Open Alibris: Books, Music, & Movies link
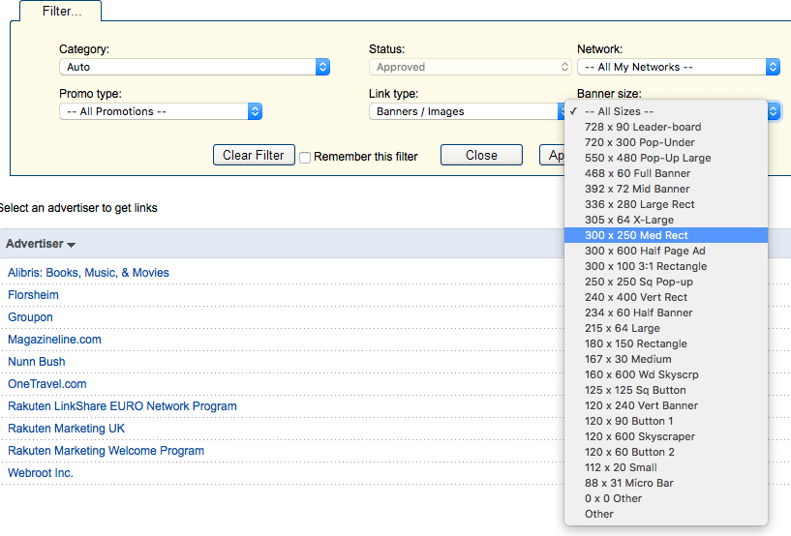 pos(88,273)
